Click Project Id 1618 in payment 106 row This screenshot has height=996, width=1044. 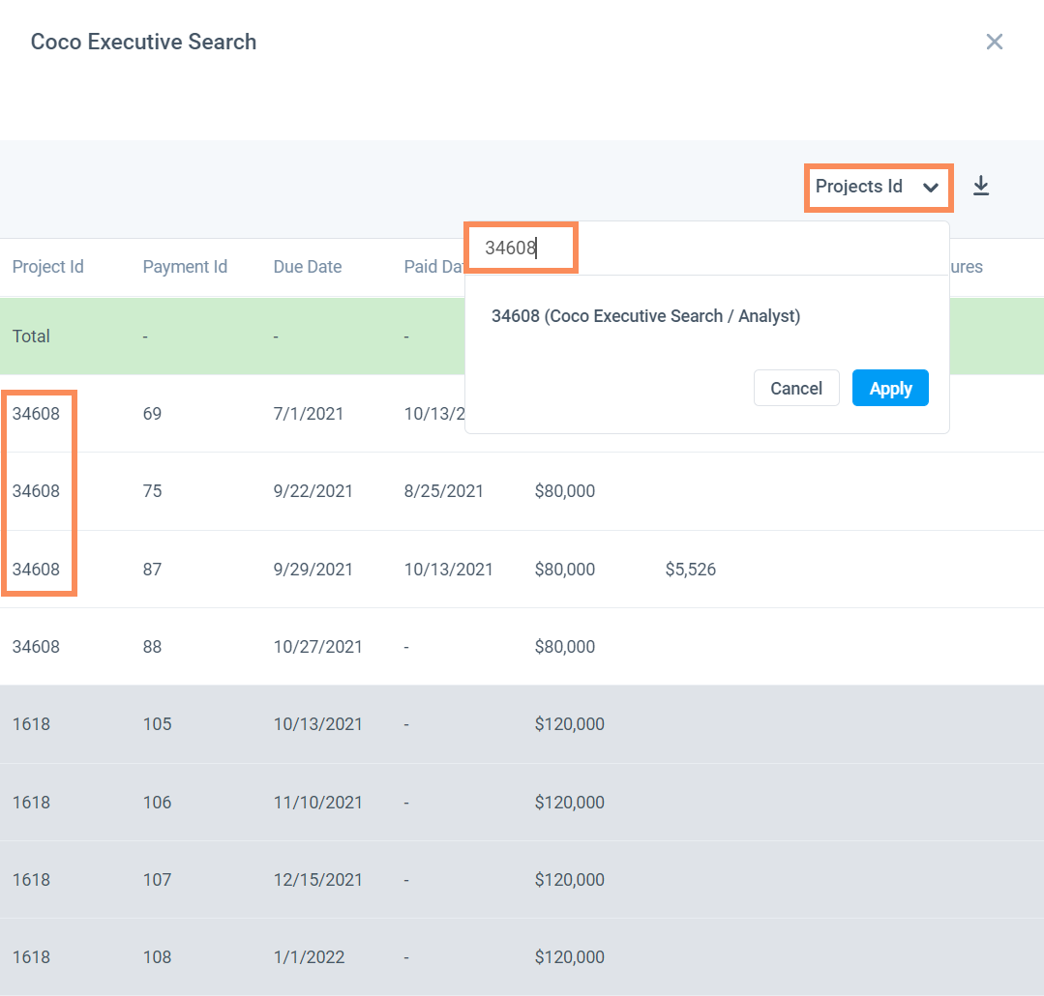(31, 803)
